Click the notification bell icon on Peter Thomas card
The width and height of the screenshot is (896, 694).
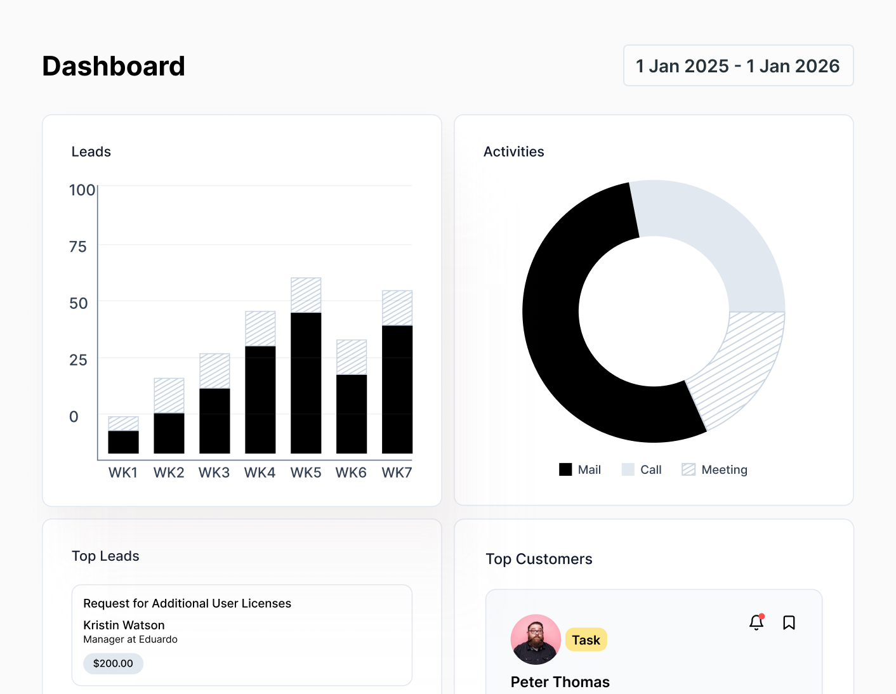point(756,623)
